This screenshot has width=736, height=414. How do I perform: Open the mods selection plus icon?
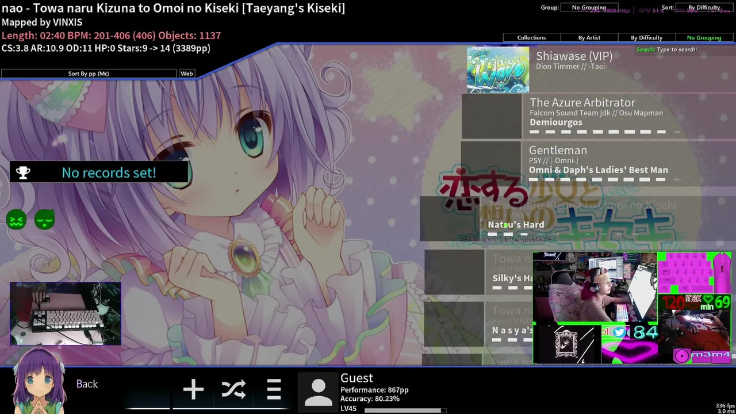pos(193,389)
